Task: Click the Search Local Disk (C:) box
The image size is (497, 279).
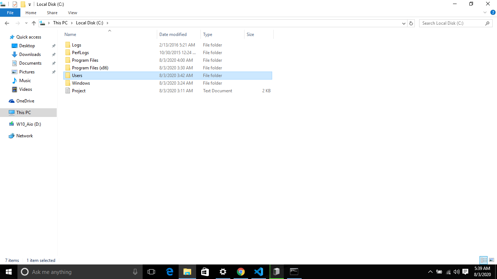Action: click(x=453, y=23)
